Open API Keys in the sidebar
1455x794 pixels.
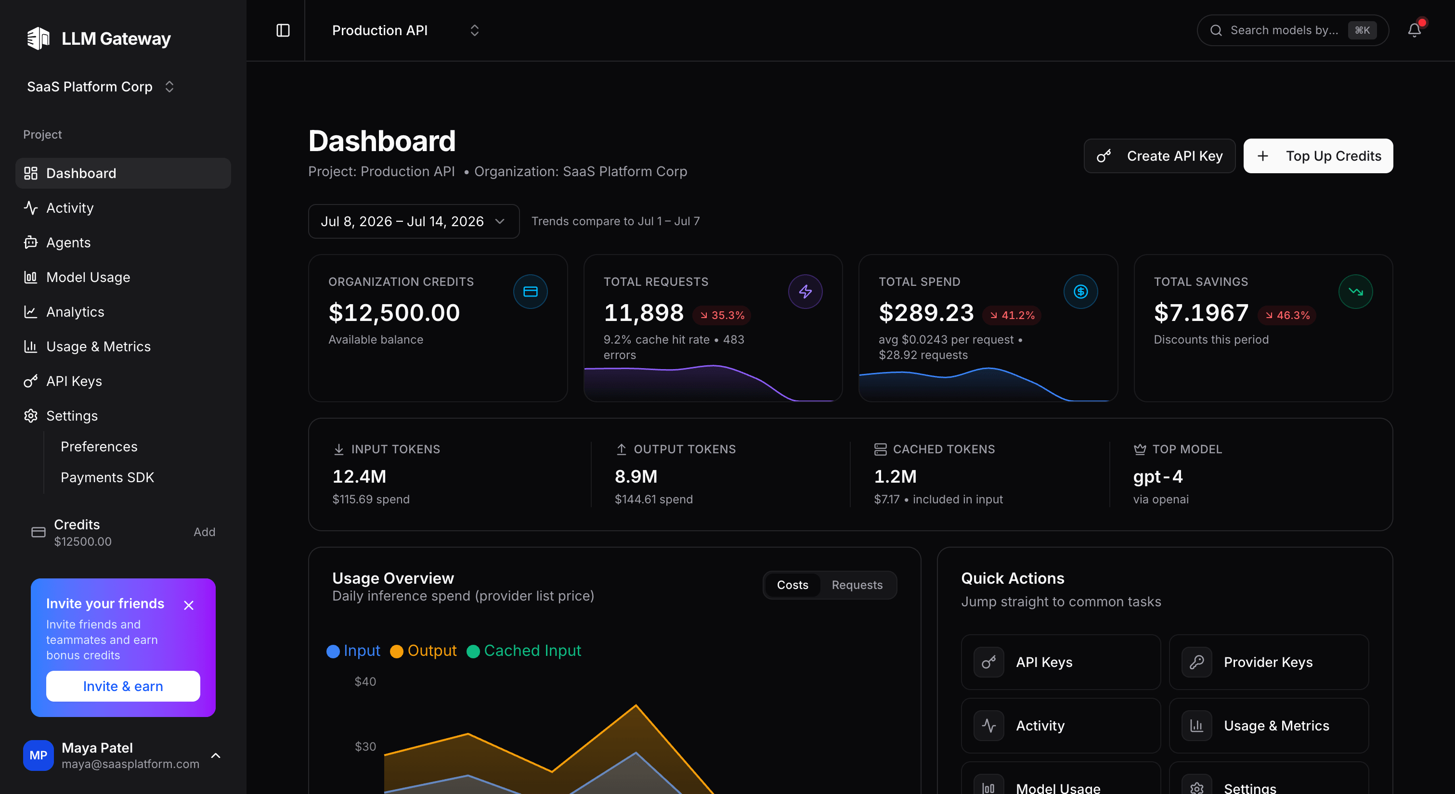point(123,381)
